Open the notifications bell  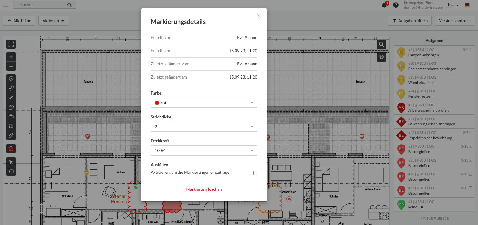pos(384,5)
